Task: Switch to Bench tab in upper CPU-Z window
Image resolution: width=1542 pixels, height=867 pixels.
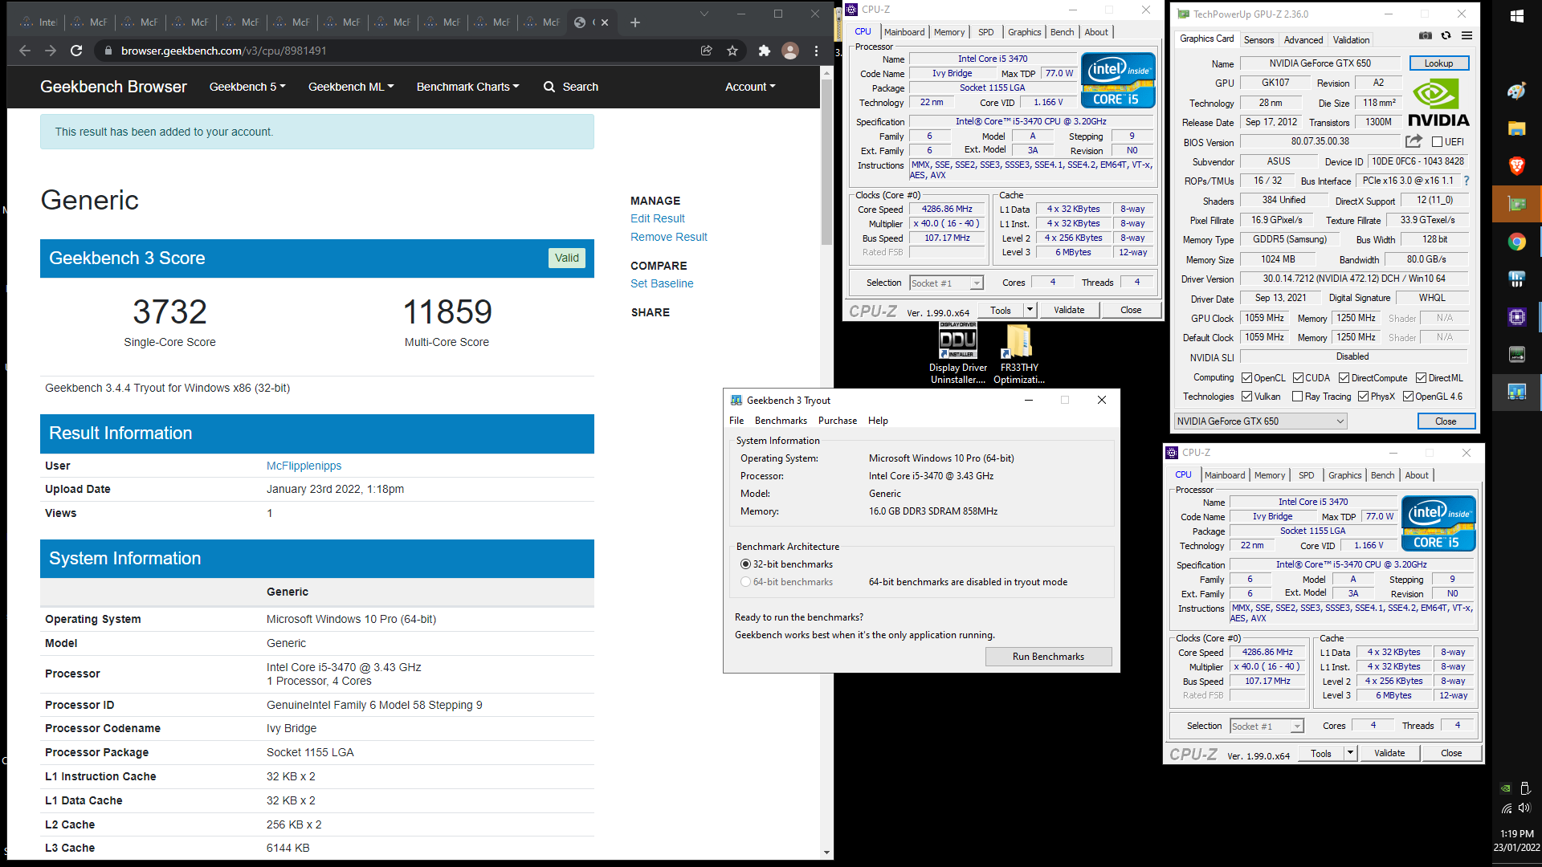Action: point(1062,32)
